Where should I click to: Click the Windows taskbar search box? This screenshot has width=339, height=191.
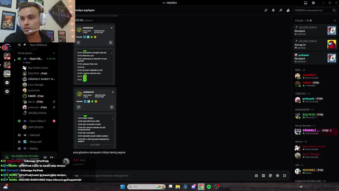tap(146, 187)
